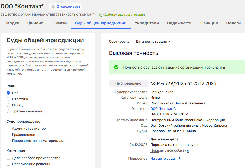
Task: Click the sorting dropdown arrow next to Дата регистрации
Action: pos(170,42)
